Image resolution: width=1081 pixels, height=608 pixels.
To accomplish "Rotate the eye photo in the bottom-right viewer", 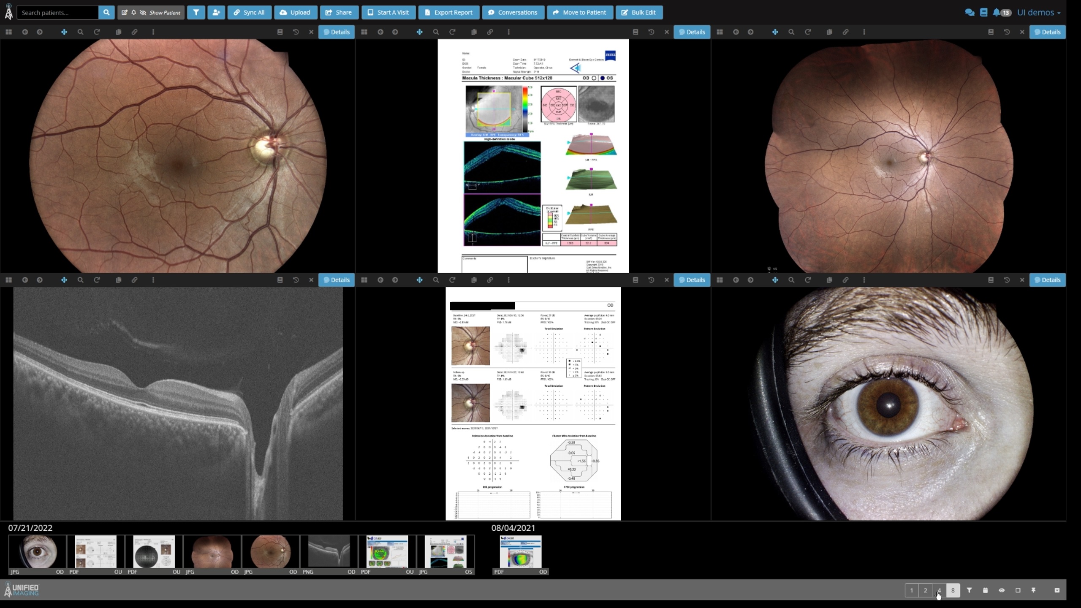I will tap(807, 280).
